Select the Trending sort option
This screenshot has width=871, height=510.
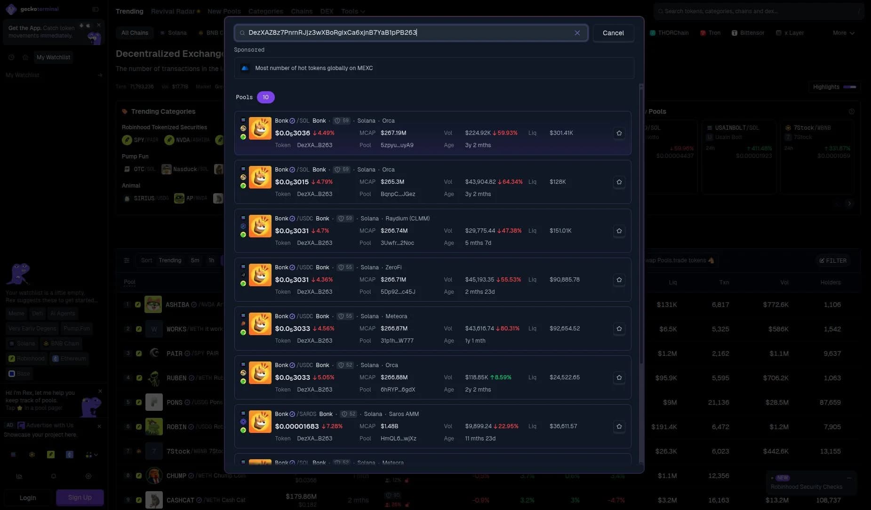[170, 260]
